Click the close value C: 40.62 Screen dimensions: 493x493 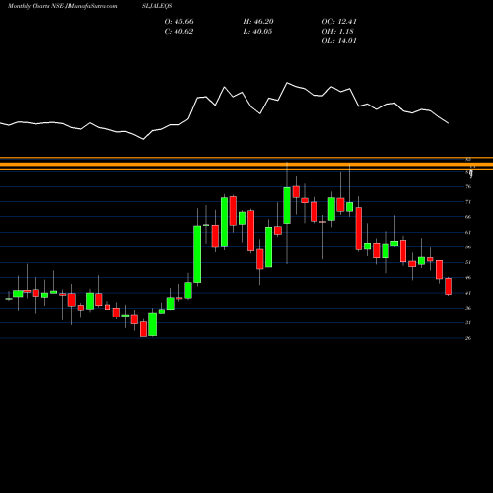[178, 32]
